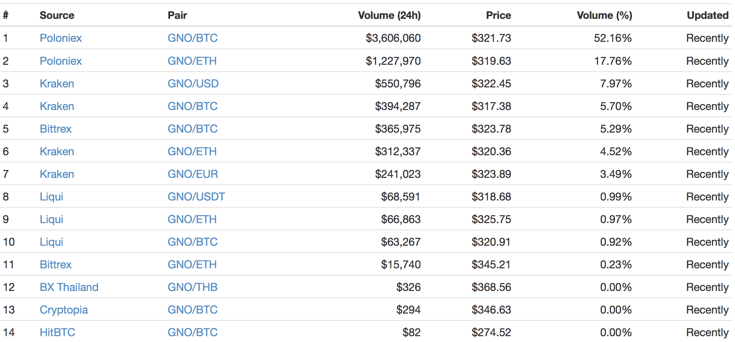735x342 pixels.
Task: Click Kraken source link in GNO/USD row
Action: pyautogui.click(x=57, y=84)
